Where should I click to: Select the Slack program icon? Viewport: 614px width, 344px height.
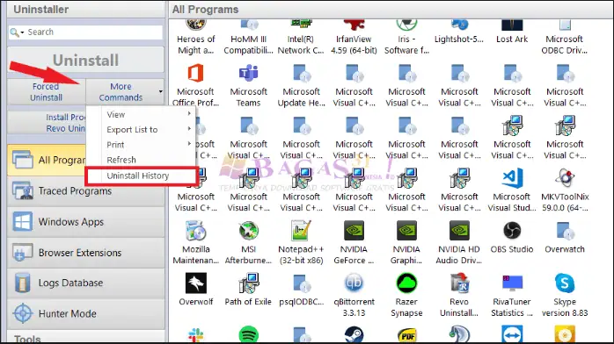pos(195,335)
